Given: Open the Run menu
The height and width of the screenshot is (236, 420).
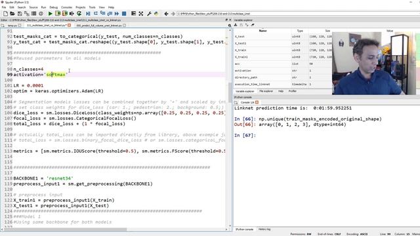Looking at the screenshot, I should click(43, 7).
